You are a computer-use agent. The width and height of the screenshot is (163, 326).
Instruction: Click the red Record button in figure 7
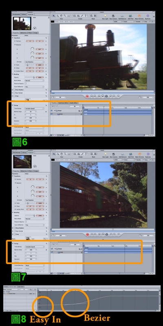click(87, 235)
